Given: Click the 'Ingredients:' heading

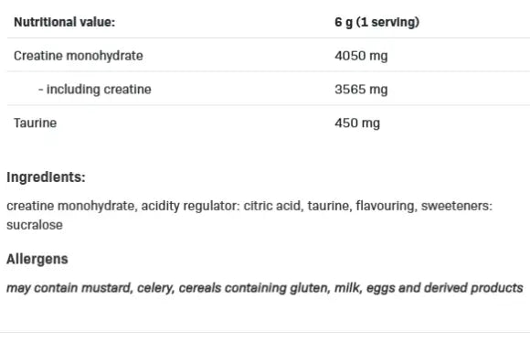Looking at the screenshot, I should [46, 177].
